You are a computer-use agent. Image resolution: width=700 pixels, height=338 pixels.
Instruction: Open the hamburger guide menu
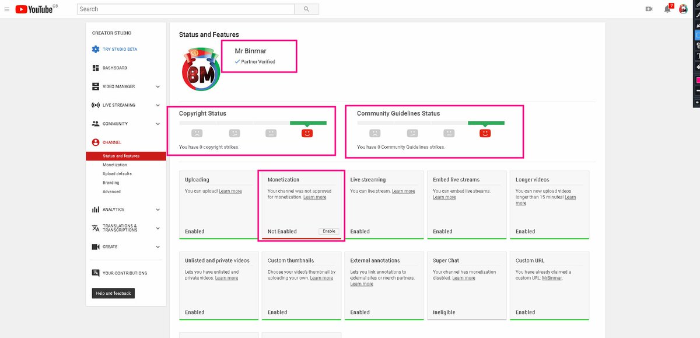tap(7, 9)
